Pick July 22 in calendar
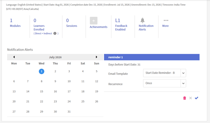 tap(41, 101)
